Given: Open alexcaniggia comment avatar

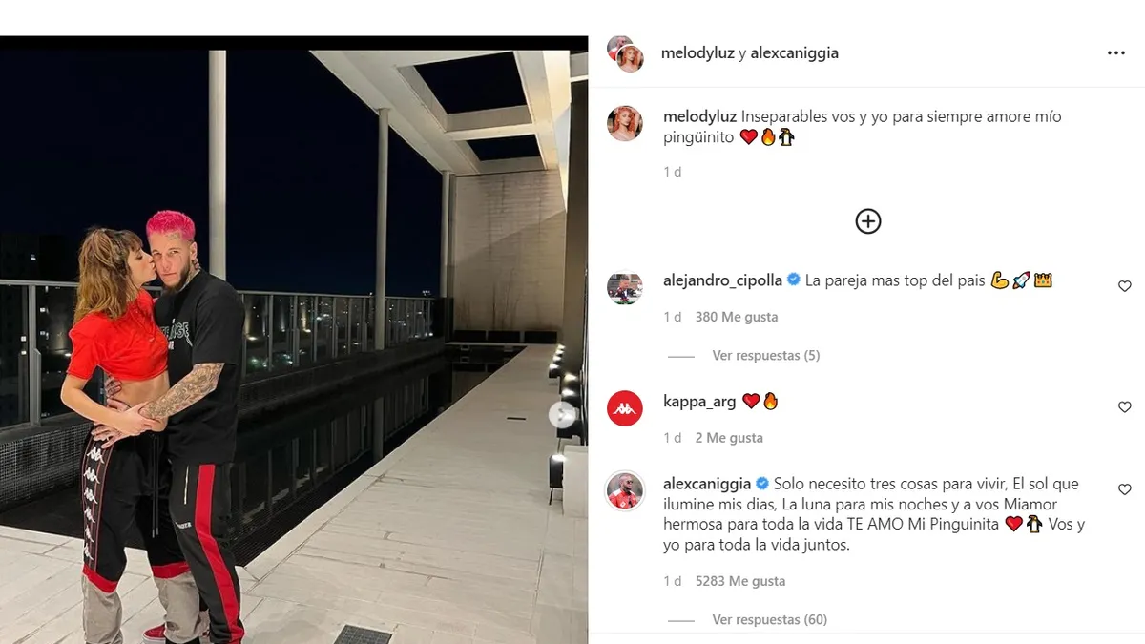Looking at the screenshot, I should coord(625,490).
